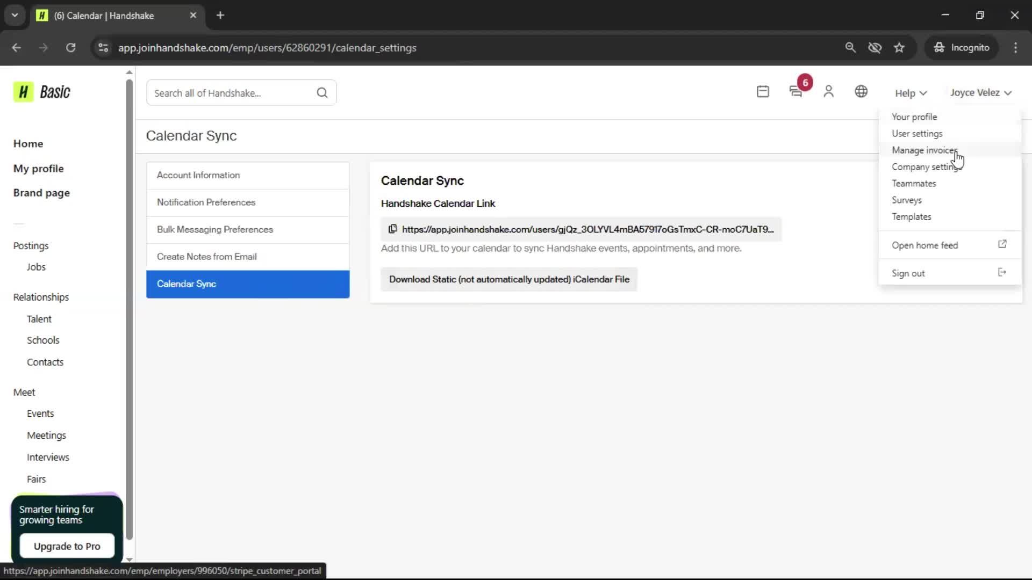
Task: Click the zoom magnifier icon in address bar
Action: [850, 48]
